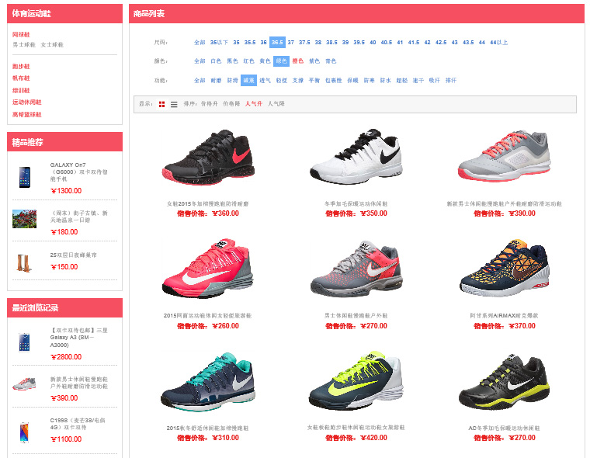Viewport: 590px width, 458px height.
Task: Sort by 价格降
Action: (231, 103)
